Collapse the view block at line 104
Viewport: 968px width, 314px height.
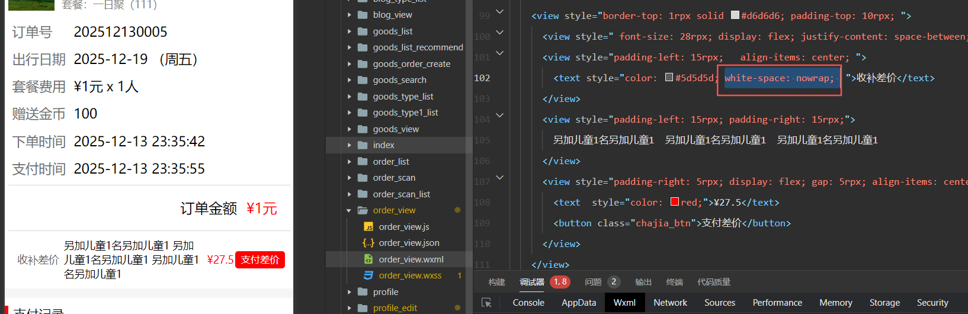pos(499,116)
